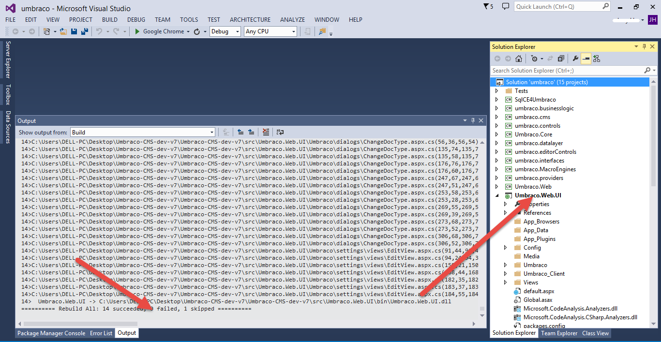Click the Open File toolbar icon
Viewport: 661px width, 342px height.
(63, 31)
